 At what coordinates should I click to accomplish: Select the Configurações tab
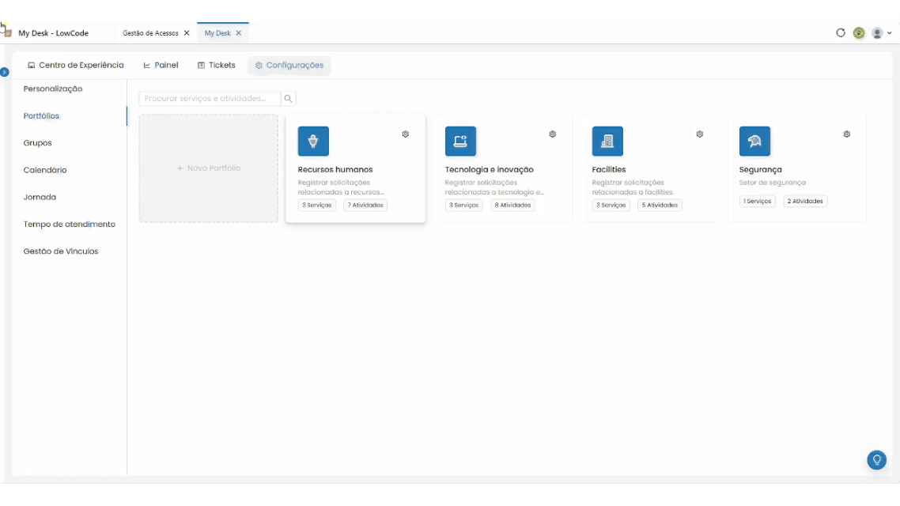pos(289,66)
